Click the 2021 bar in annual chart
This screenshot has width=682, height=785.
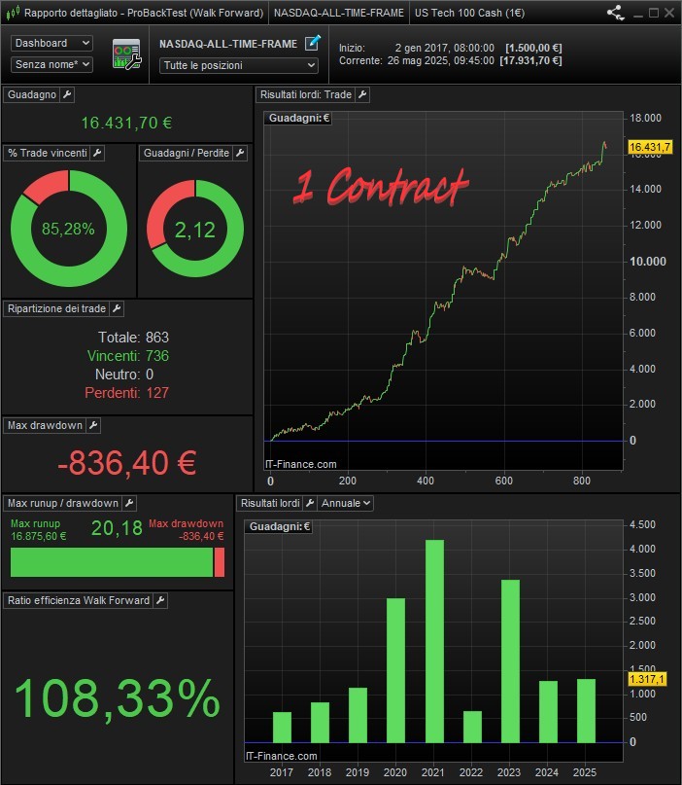coord(434,640)
